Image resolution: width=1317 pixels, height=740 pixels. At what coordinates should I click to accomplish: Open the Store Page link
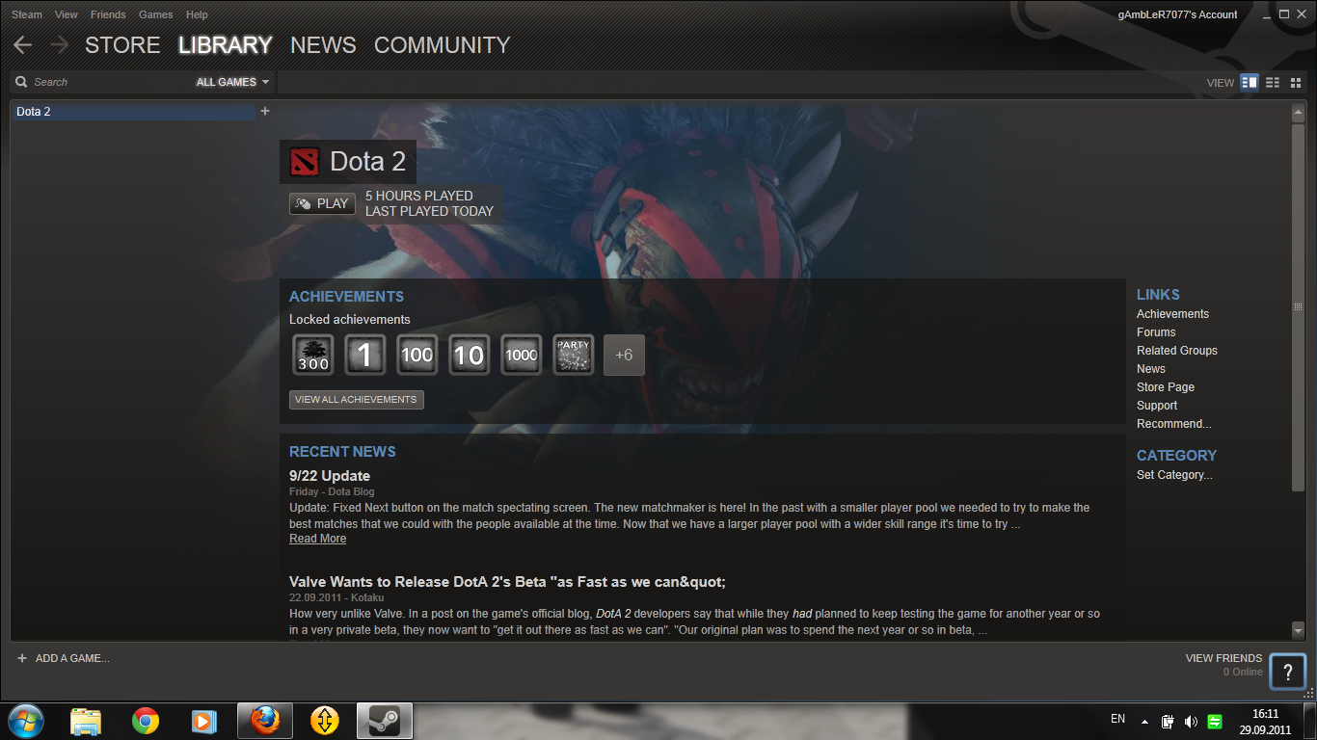[x=1166, y=387]
